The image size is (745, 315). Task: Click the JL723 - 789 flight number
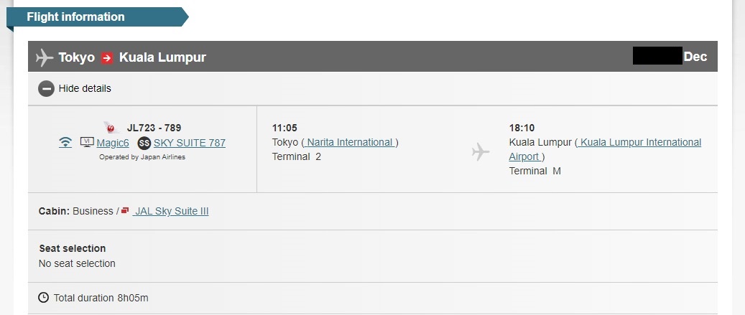point(154,128)
